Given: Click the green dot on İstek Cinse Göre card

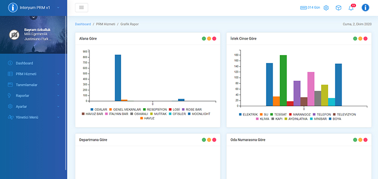Looking at the screenshot, I should pos(355,39).
